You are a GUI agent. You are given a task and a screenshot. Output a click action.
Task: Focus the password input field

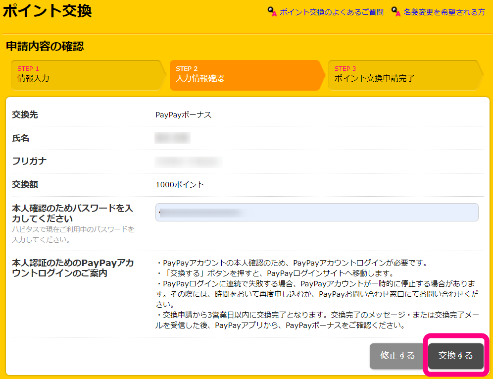(317, 212)
